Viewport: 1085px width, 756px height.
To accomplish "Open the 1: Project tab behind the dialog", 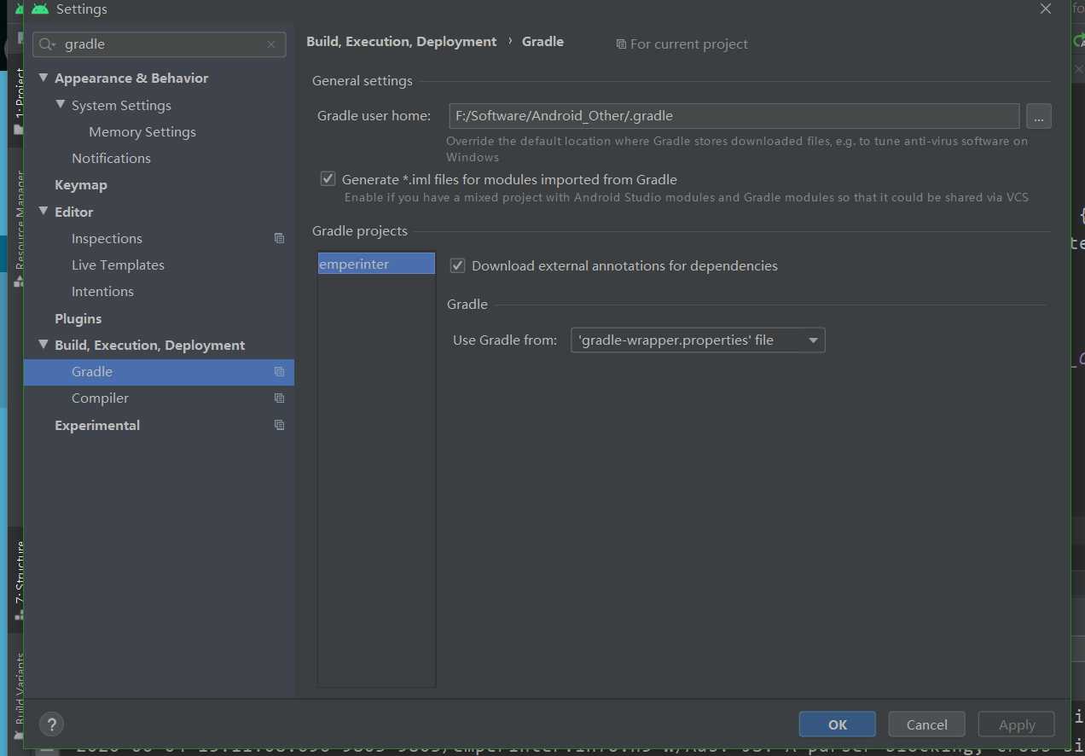I will click(x=19, y=101).
